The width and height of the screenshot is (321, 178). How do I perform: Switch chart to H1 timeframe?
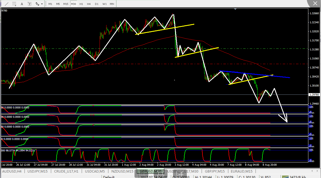[x=81, y=4]
